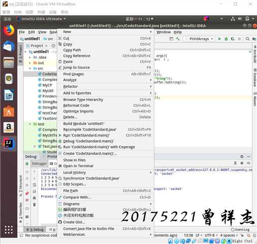Viewport: 257px width, 244px height.
Task: Click the 4 spaces indent status item
Action: coord(229,235)
